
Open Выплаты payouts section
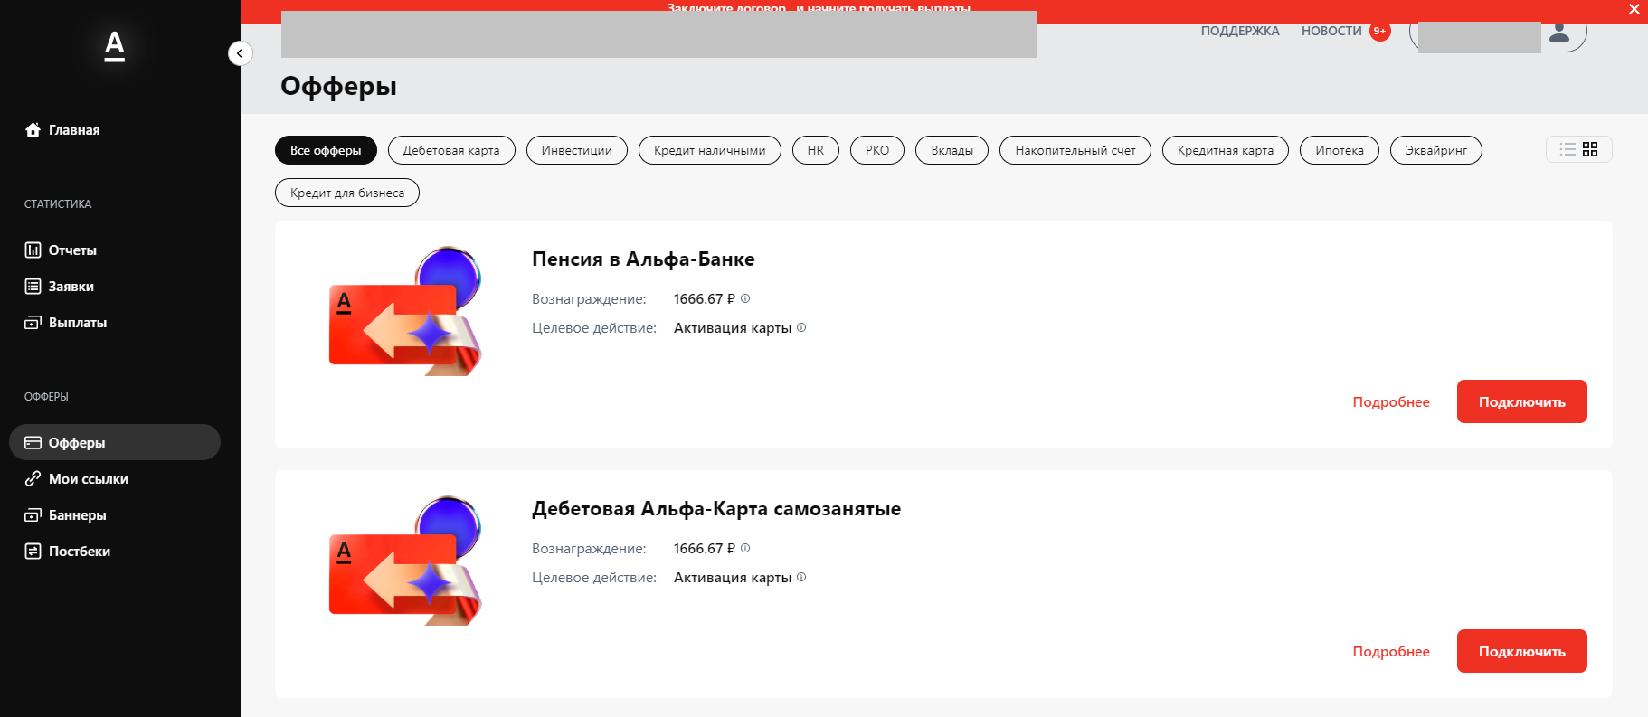66,323
